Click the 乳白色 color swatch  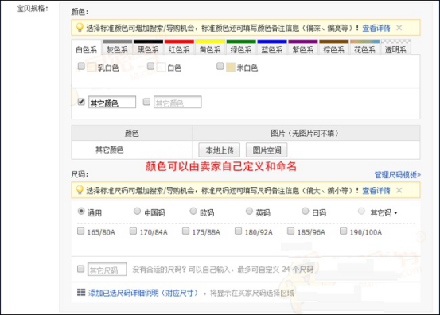click(92, 68)
